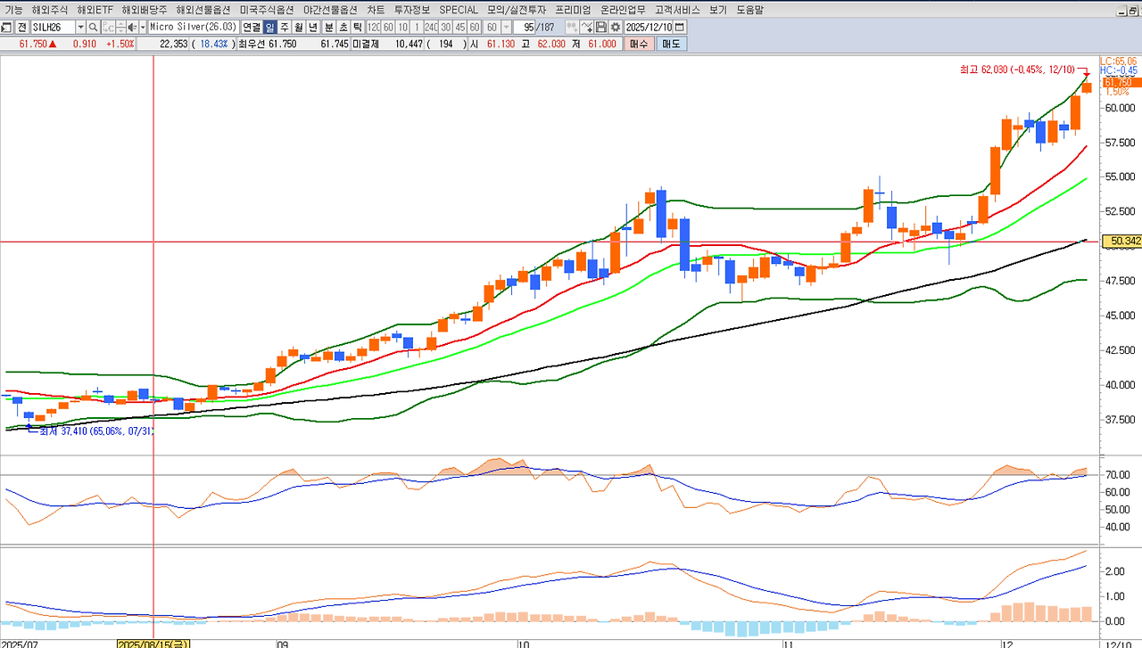Click the current price 61.750 in the quote bar
This screenshot has width=1142, height=648.
point(33,43)
